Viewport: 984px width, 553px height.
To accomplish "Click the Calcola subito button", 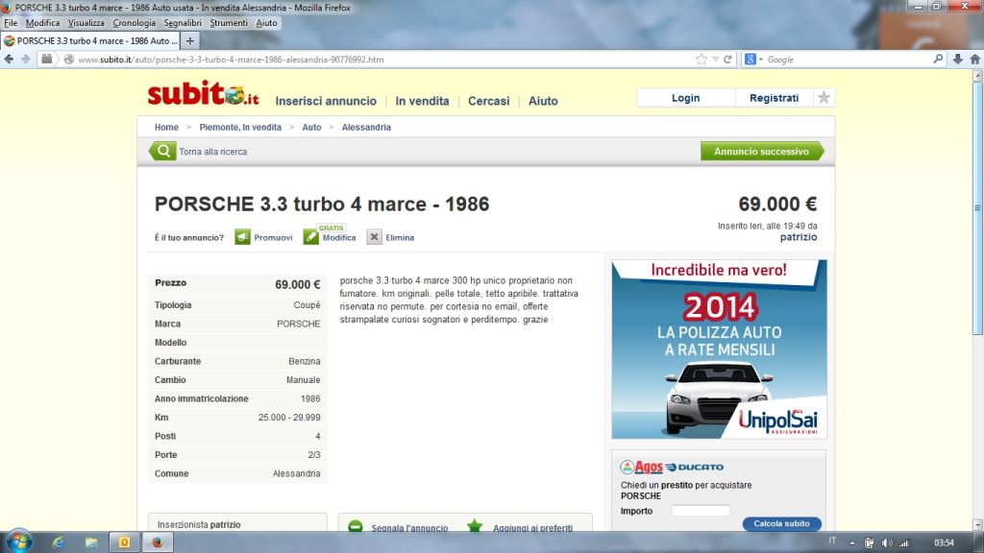I will 781,523.
